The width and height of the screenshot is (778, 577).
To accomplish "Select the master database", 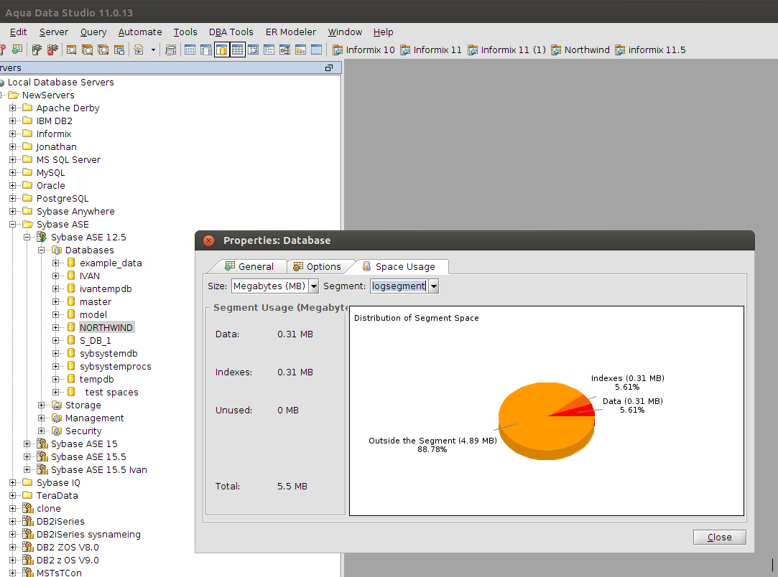I will [96, 302].
